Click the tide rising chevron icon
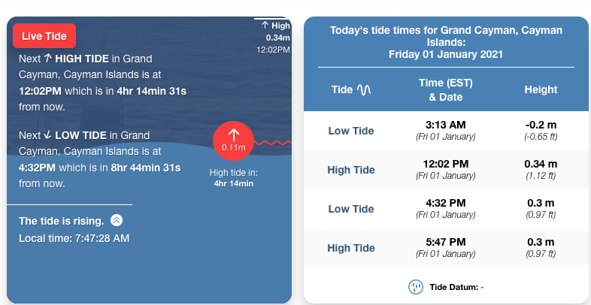Viewport: 591px width, 305px height. coord(117,220)
